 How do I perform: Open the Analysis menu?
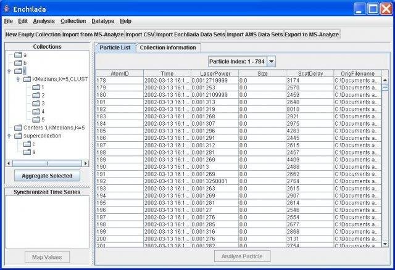click(44, 21)
